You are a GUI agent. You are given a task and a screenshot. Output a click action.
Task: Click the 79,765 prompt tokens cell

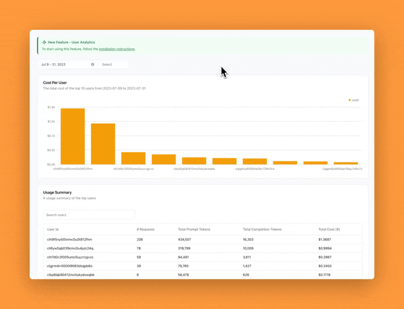pos(183,266)
